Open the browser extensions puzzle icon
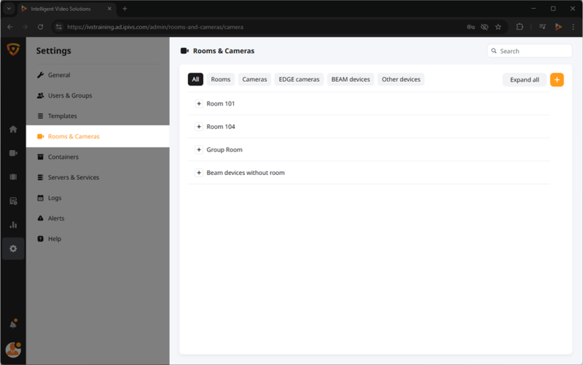Image resolution: width=583 pixels, height=365 pixels. coord(520,27)
